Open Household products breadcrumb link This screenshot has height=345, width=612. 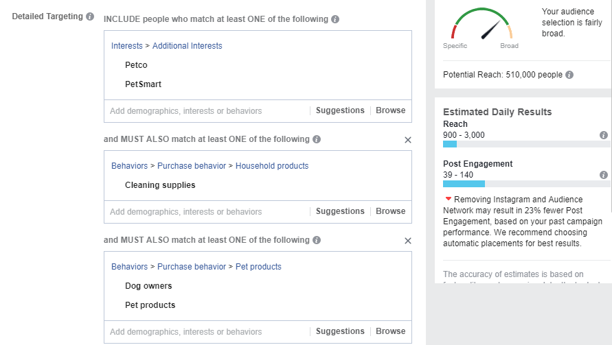pyautogui.click(x=271, y=166)
